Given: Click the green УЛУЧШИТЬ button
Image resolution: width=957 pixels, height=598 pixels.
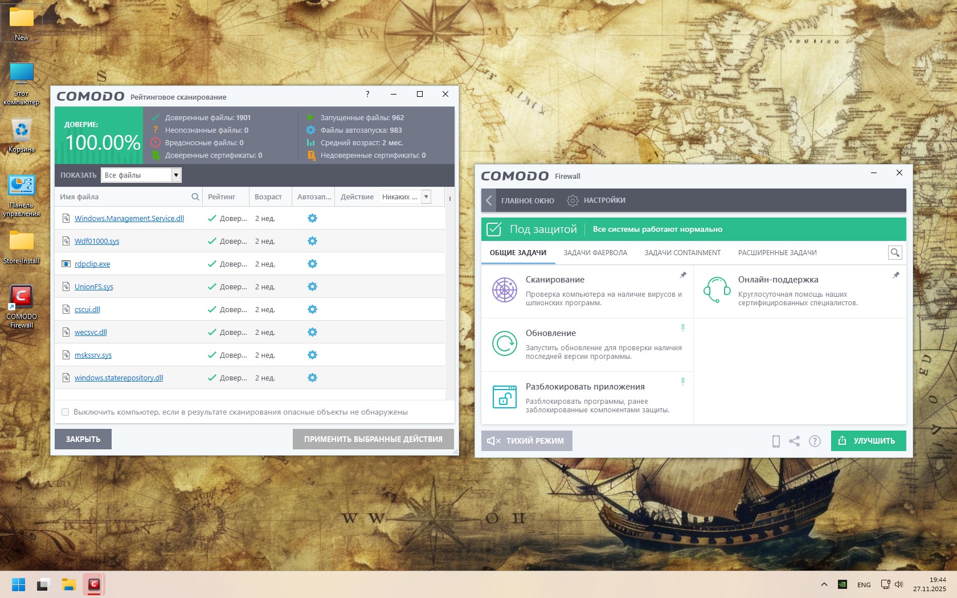Looking at the screenshot, I should point(869,441).
